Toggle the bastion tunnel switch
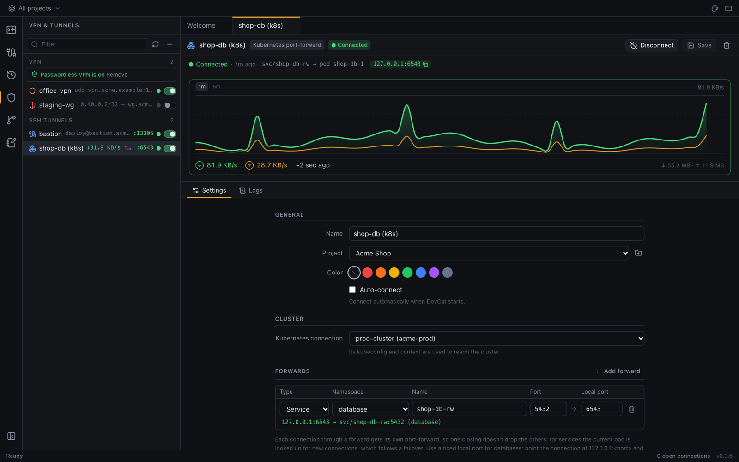 170,134
